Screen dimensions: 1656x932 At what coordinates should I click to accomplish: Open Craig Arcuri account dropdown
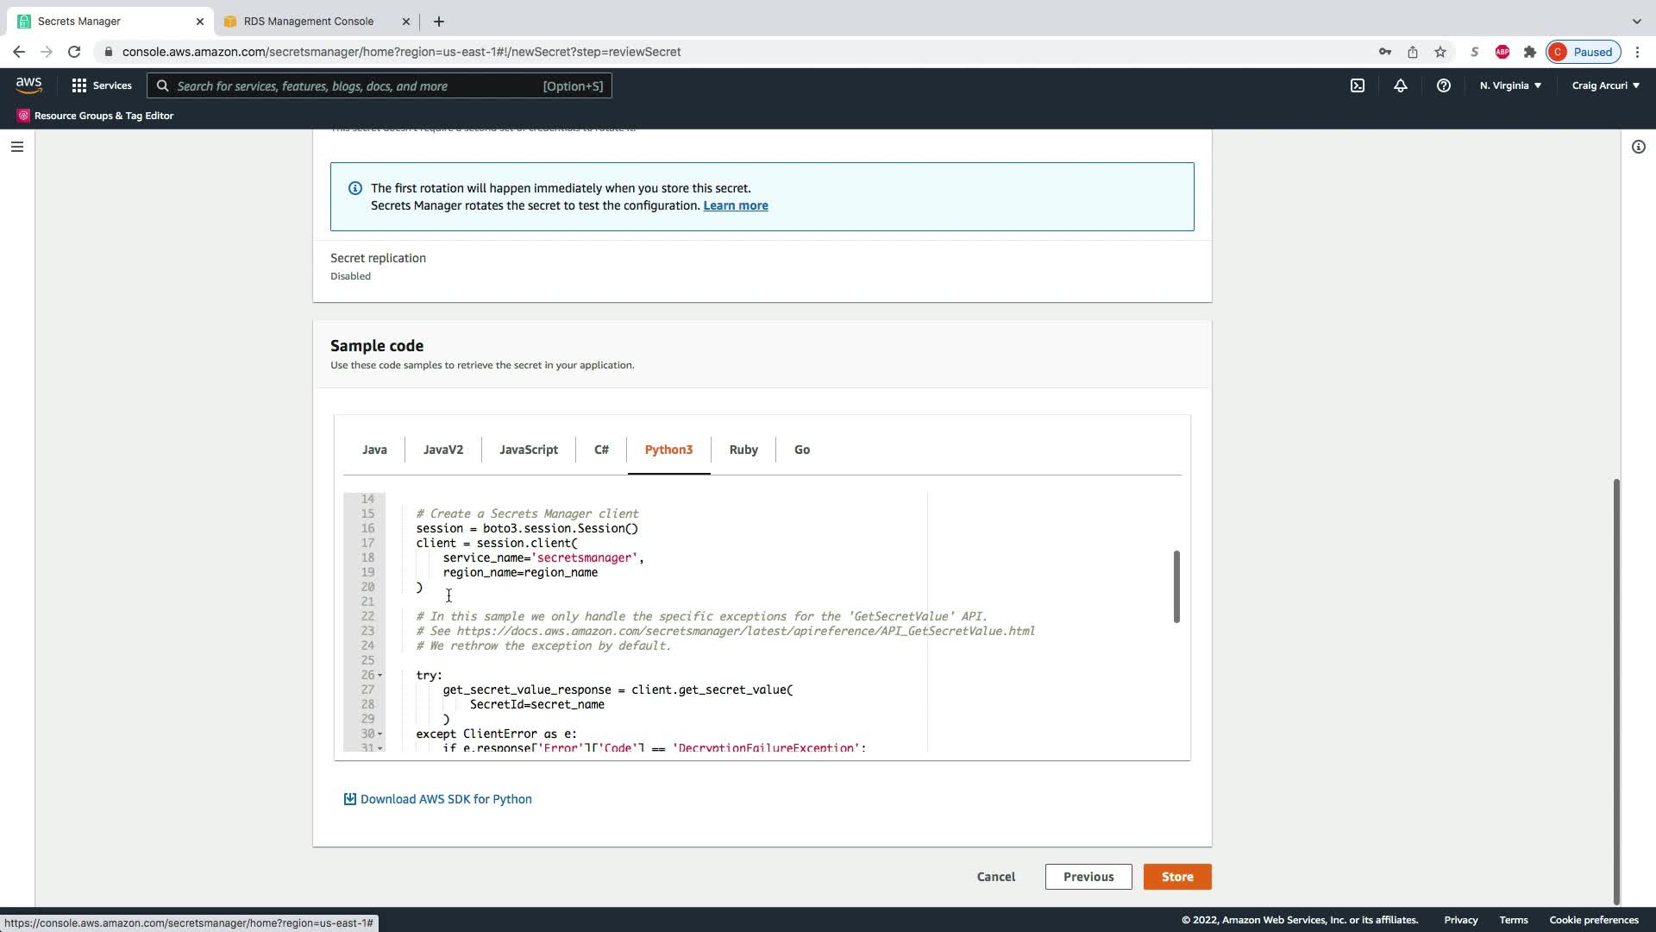(x=1604, y=85)
